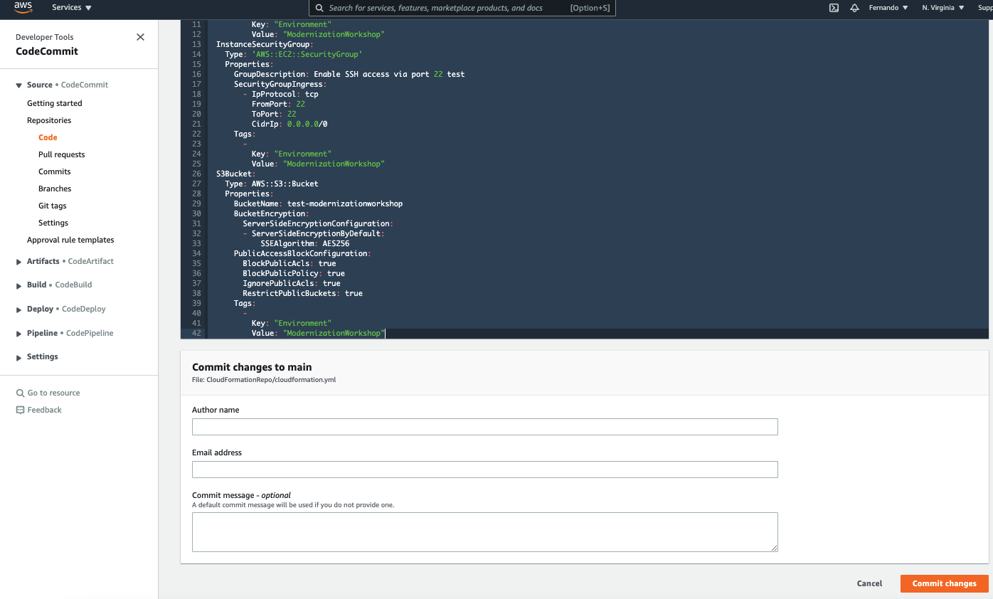Open the notifications bell
The image size is (993, 599).
click(854, 8)
